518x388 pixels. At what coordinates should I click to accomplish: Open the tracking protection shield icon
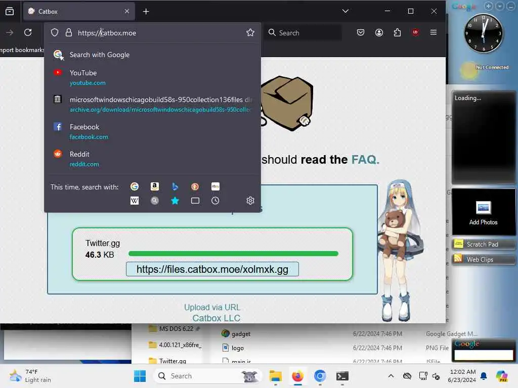(x=55, y=32)
